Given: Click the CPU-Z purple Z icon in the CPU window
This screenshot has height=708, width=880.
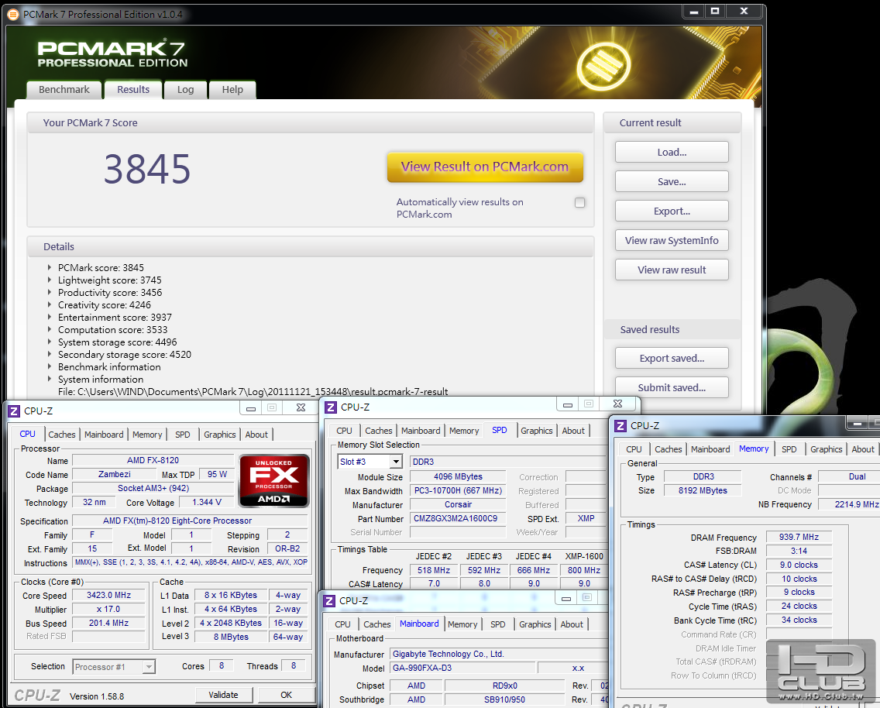Looking at the screenshot, I should (14, 411).
